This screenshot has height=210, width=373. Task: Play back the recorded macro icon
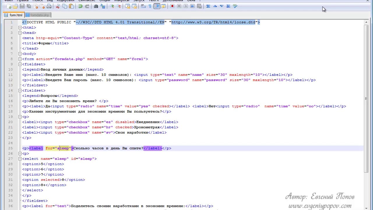[186, 6]
